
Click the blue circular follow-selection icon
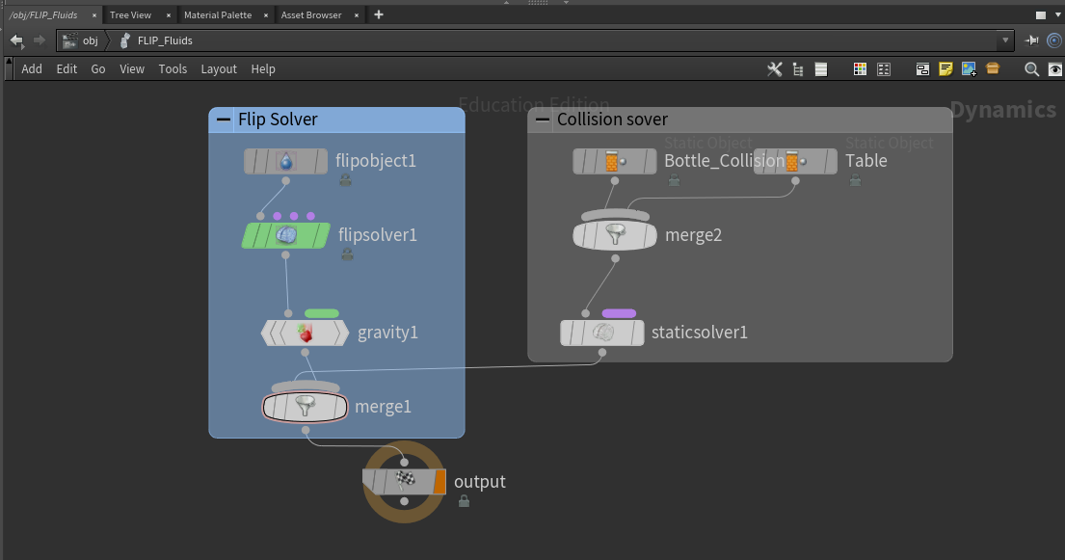pos(1054,40)
